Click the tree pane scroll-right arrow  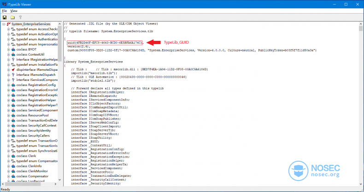55,184
